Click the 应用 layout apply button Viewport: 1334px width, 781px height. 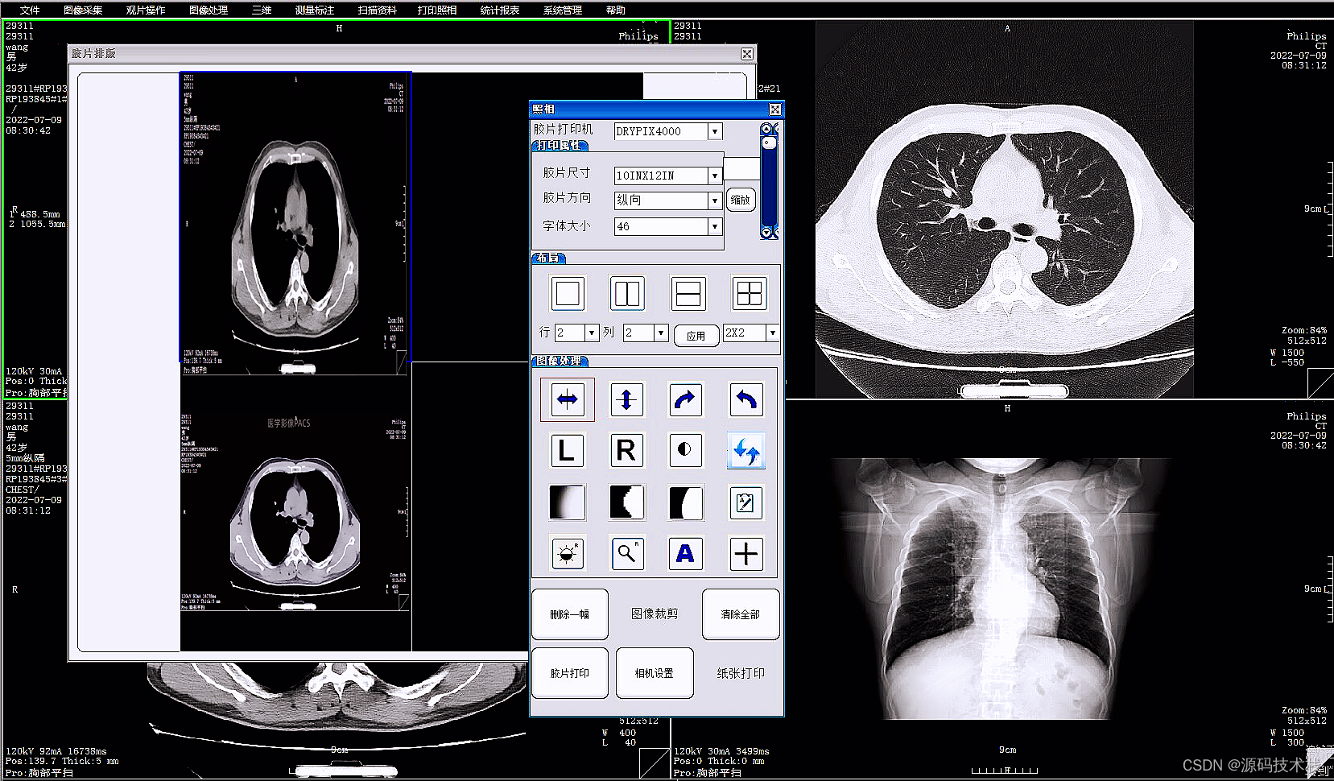(696, 335)
